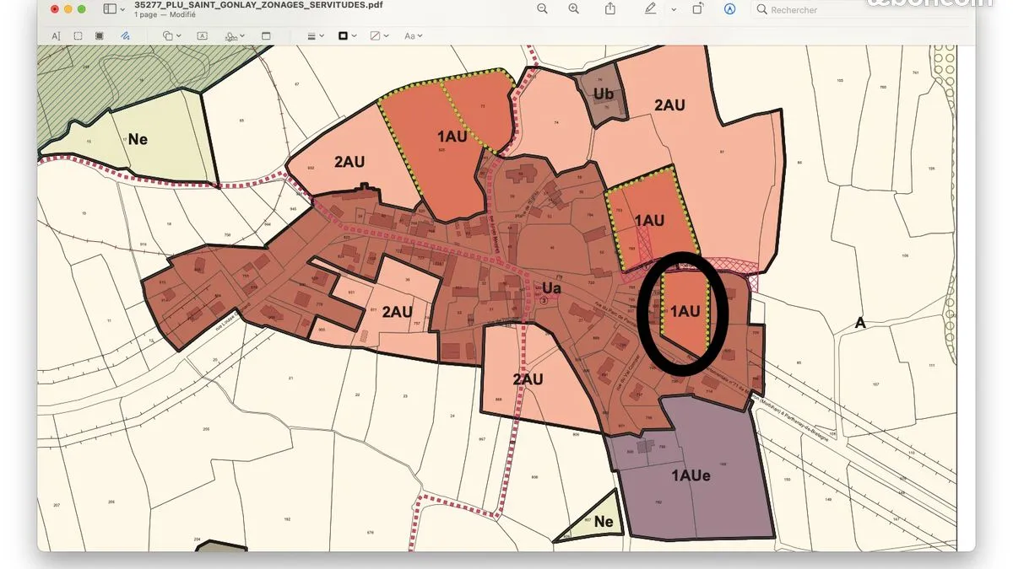Open the Shapes dropdown
This screenshot has height=569, width=1013.
click(171, 36)
